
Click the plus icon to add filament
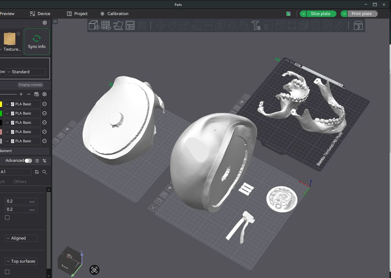(x=21, y=94)
